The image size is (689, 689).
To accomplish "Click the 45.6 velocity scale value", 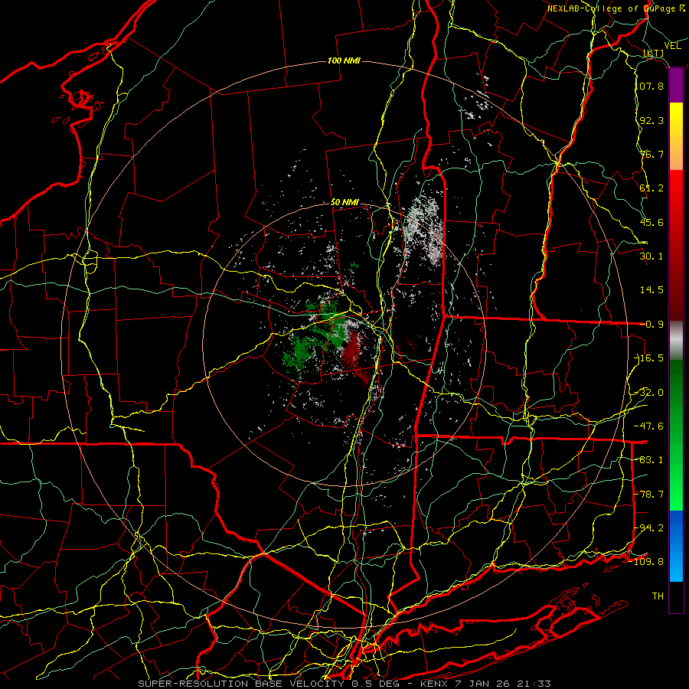I will [x=651, y=222].
